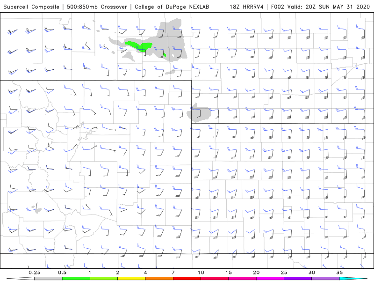Image resolution: width=374 pixels, height=281 pixels.
Task: Click the legend value "4"
Action: (145, 273)
